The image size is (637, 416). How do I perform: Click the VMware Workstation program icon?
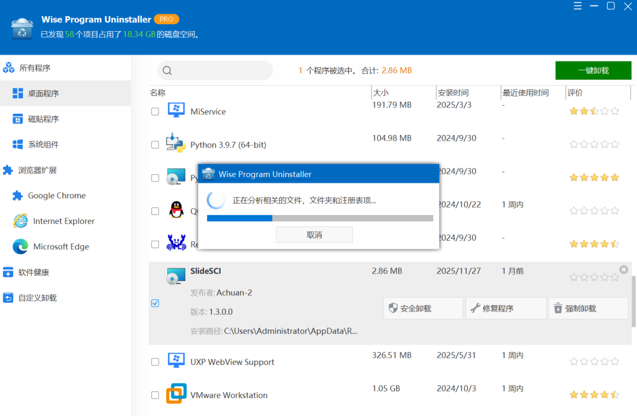pos(175,394)
